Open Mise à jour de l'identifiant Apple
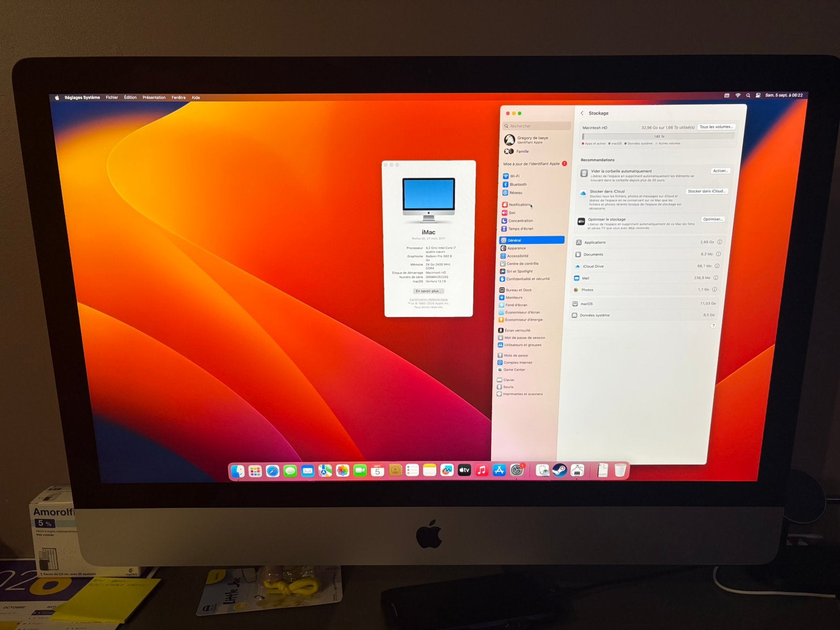 [535, 164]
